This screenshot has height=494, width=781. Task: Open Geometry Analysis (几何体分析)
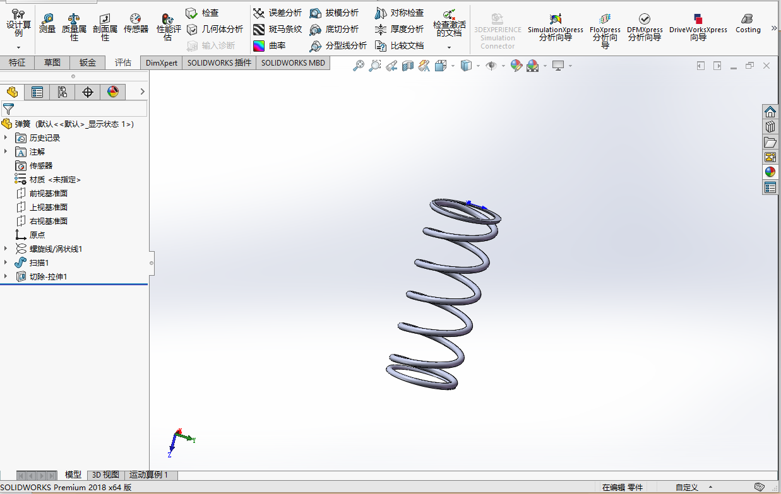click(x=215, y=29)
